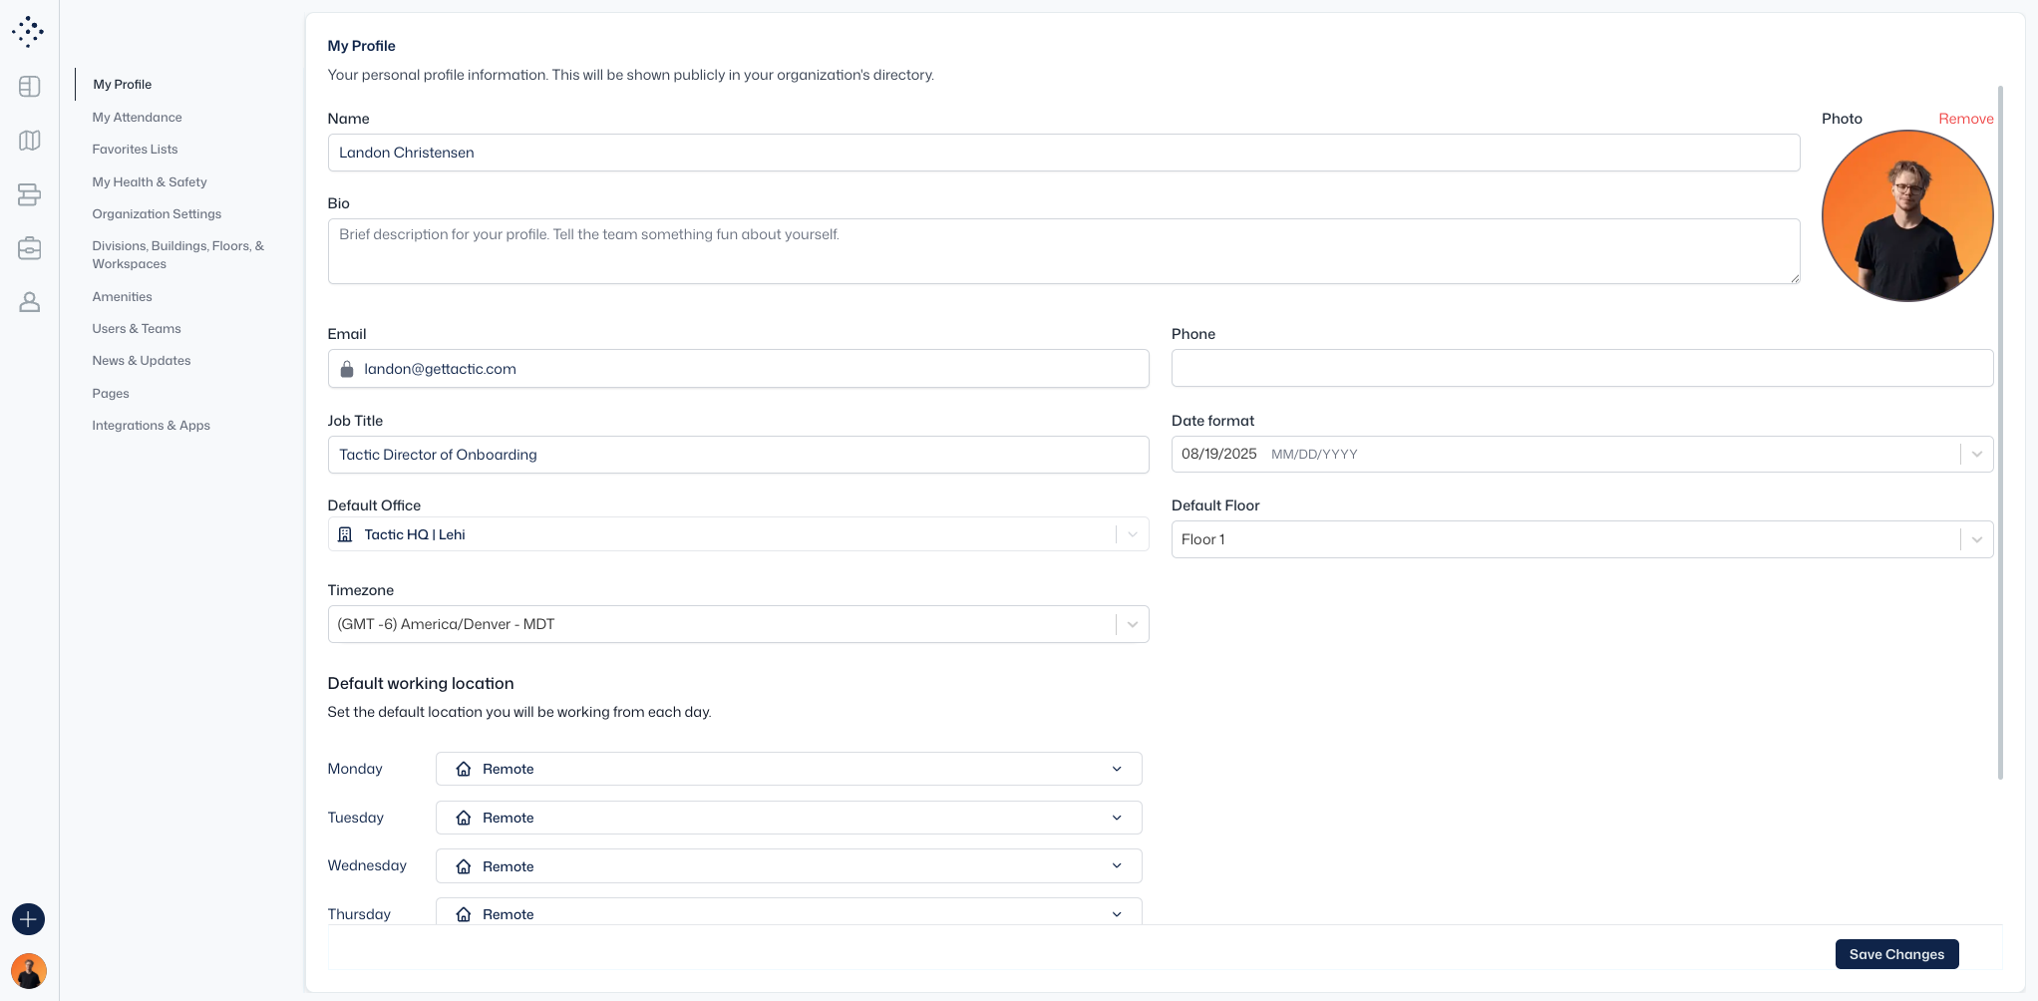This screenshot has width=2038, height=1001.
Task: Click the building icon inside Default Office field
Action: pos(345,534)
